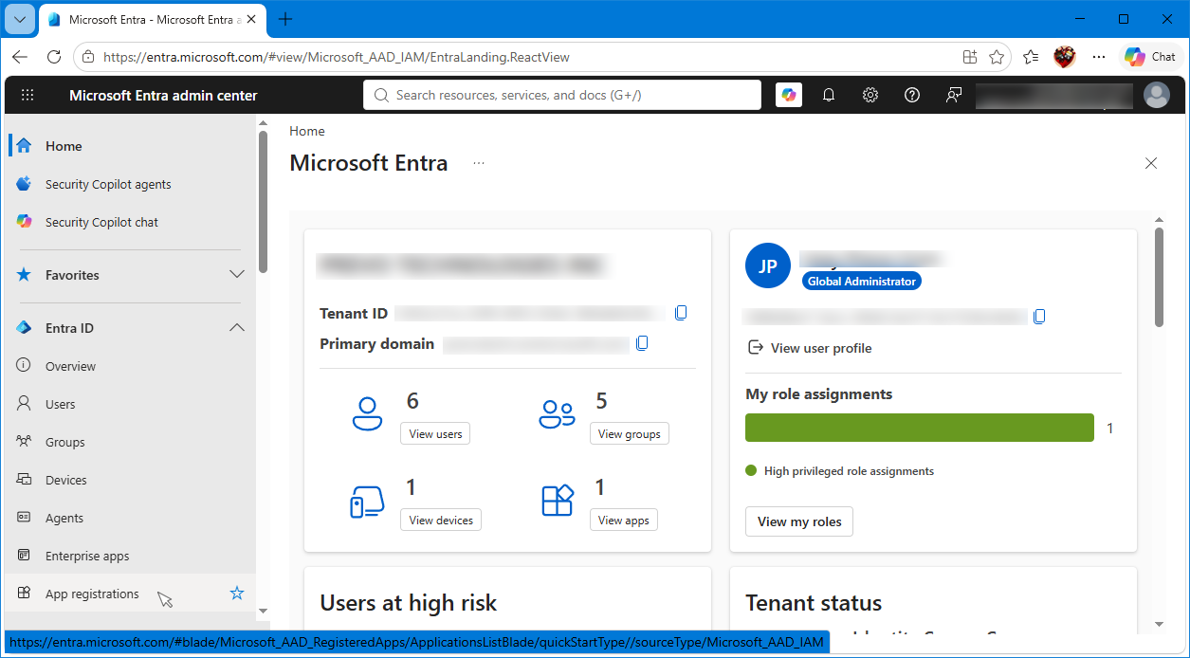Click the Tenant status heading
Image resolution: width=1190 pixels, height=658 pixels.
[x=814, y=603]
